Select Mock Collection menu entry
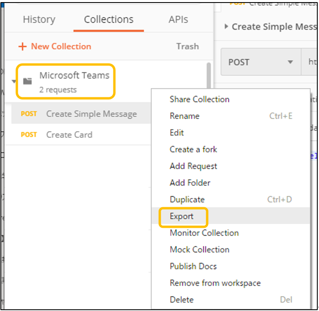Image resolution: width=319 pixels, height=311 pixels. [231, 250]
